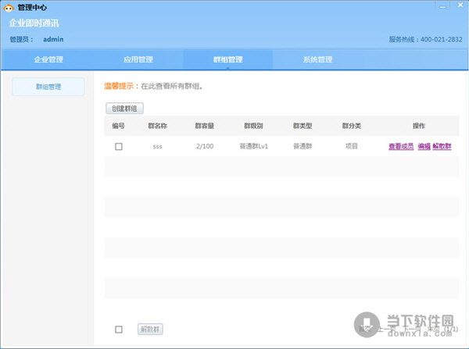
Task: Click the sss group name cell
Action: pyautogui.click(x=157, y=146)
